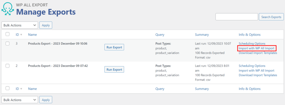
Task: Tick the select-all checkbox in table header
Action: pyautogui.click(x=8, y=34)
